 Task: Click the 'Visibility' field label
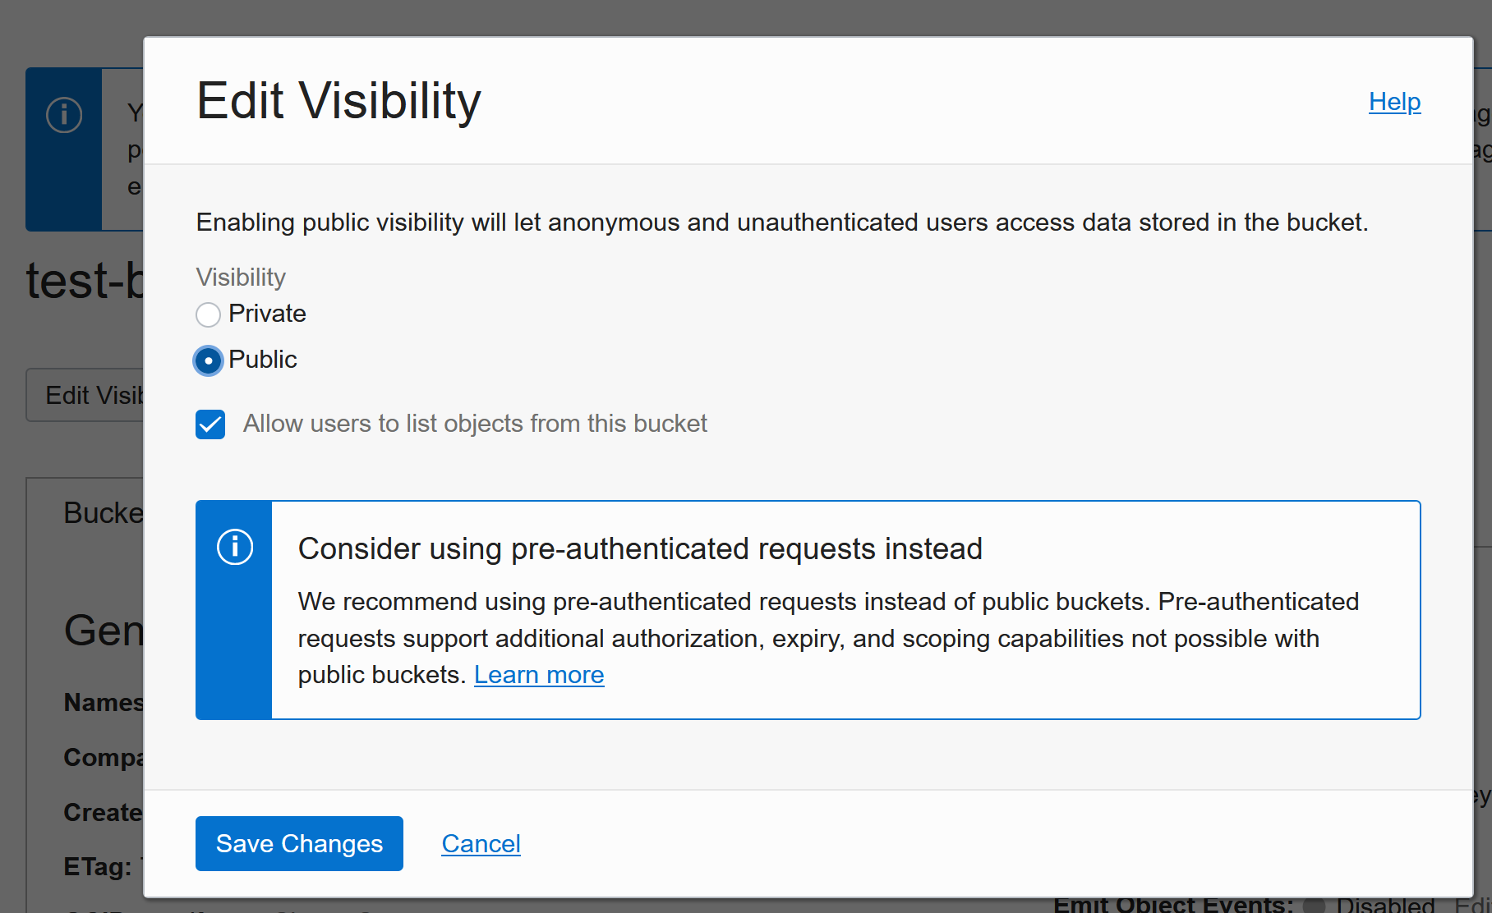[x=241, y=278]
